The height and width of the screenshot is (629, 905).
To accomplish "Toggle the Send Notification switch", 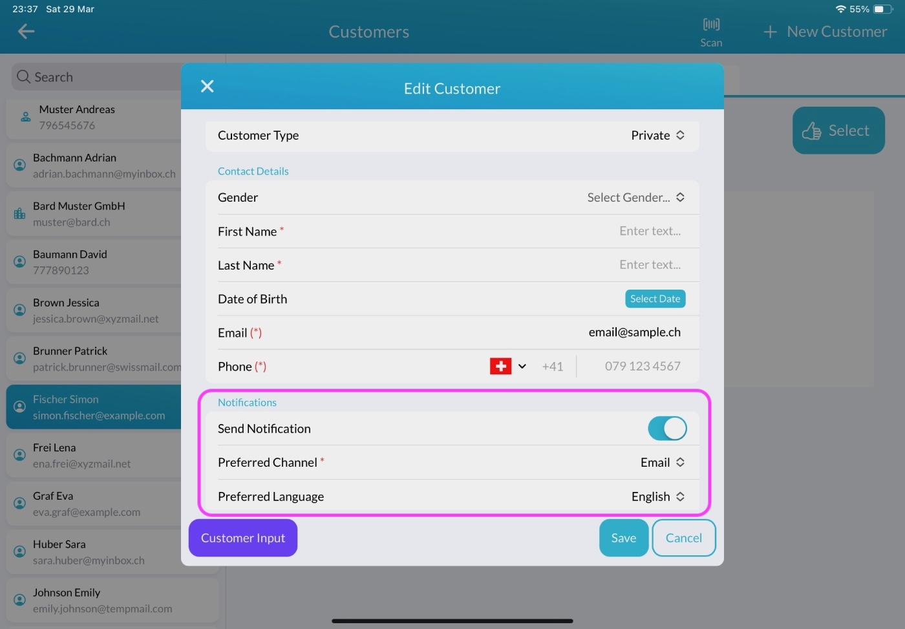I will click(x=666, y=429).
